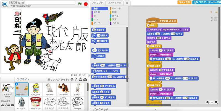Paint a new sprite with the brush icon
221x111 pixels.
pyautogui.click(x=76, y=79)
